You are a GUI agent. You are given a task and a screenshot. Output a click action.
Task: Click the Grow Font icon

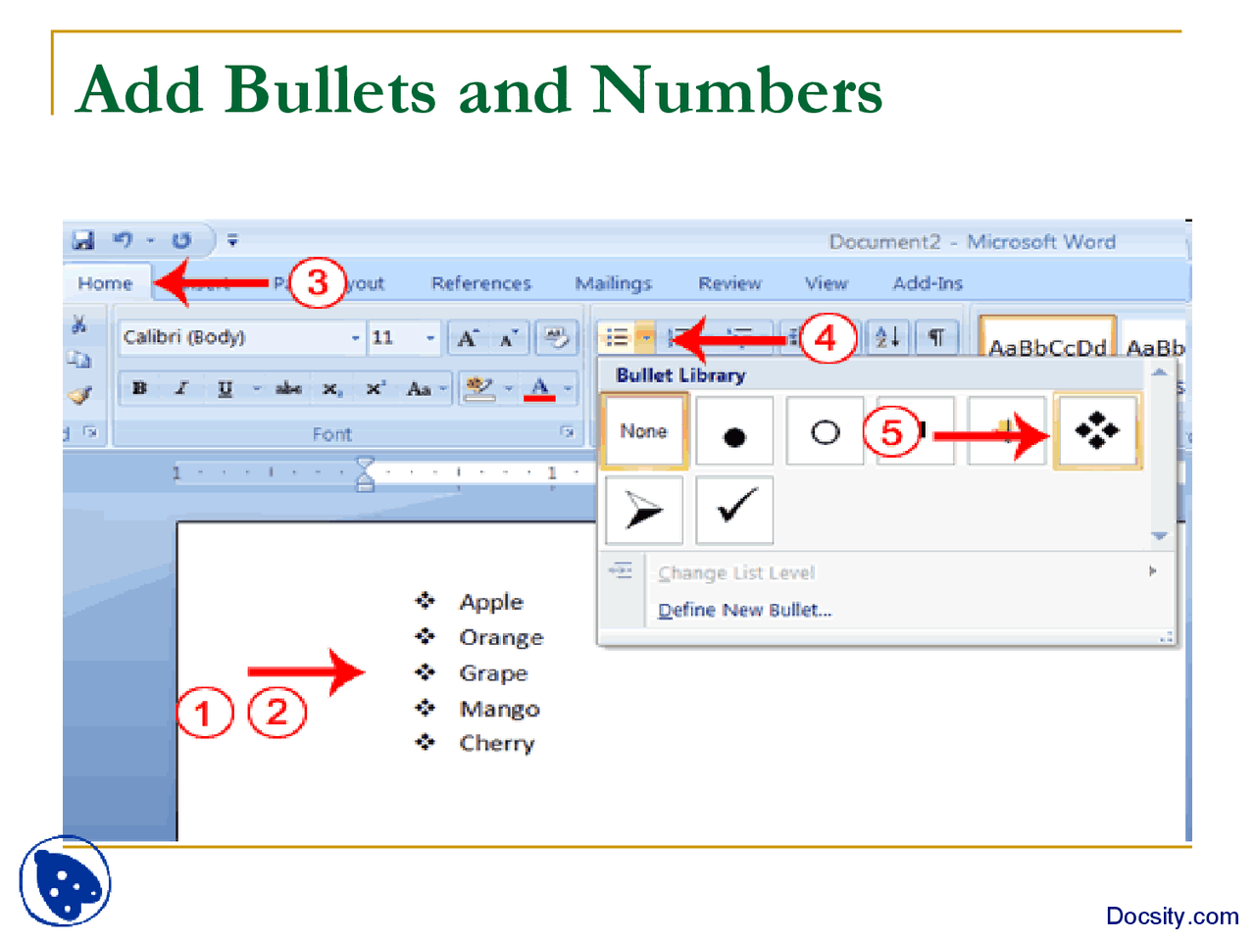pos(466,337)
